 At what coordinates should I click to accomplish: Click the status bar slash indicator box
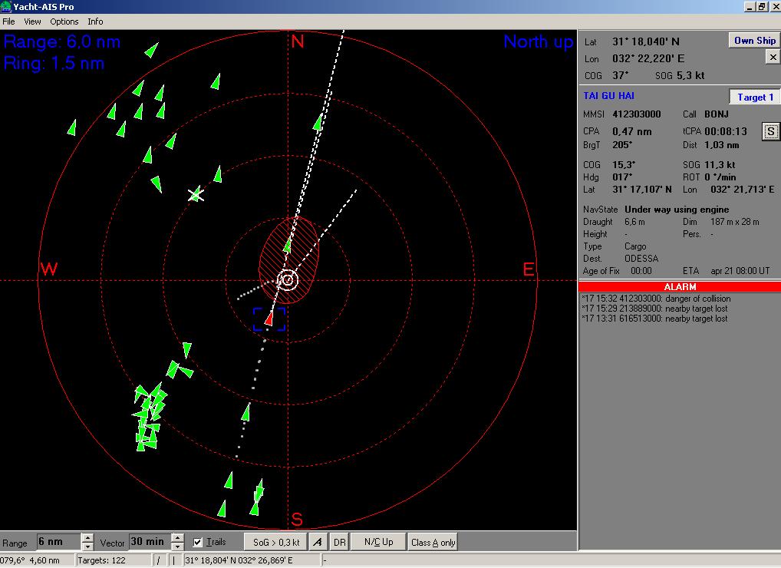pyautogui.click(x=158, y=560)
